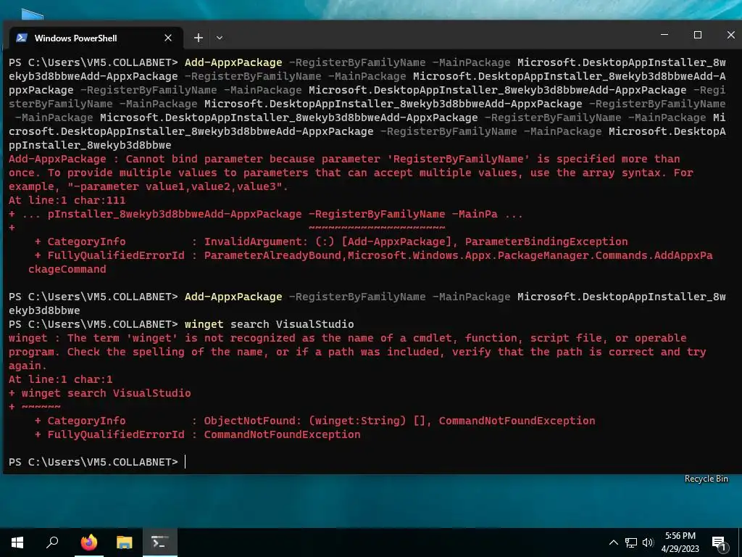Open File Explorer from the taskbar
Image resolution: width=742 pixels, height=557 pixels.
click(x=125, y=542)
